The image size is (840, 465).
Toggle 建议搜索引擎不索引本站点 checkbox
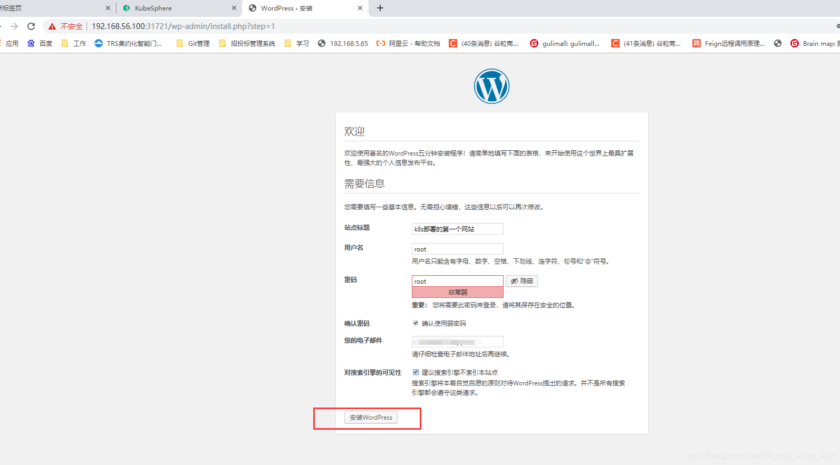[x=416, y=372]
